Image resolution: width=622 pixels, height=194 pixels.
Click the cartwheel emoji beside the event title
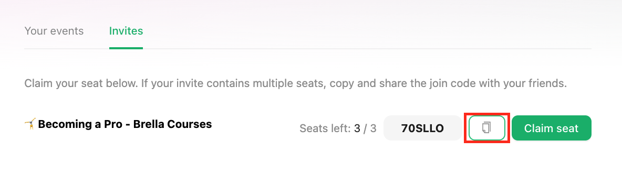[x=30, y=124]
